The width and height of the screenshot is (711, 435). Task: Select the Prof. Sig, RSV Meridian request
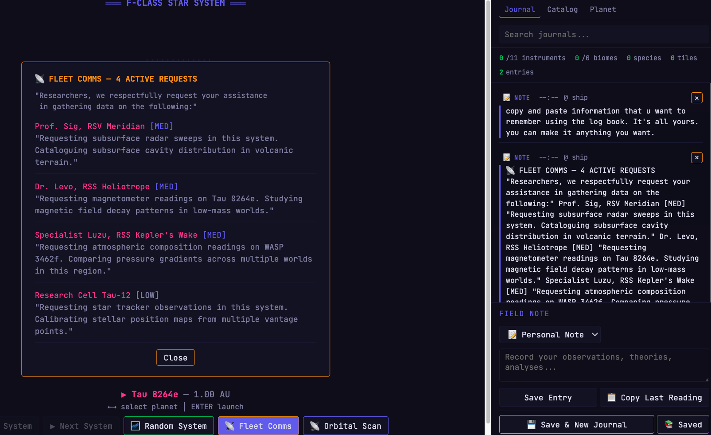pos(175,145)
